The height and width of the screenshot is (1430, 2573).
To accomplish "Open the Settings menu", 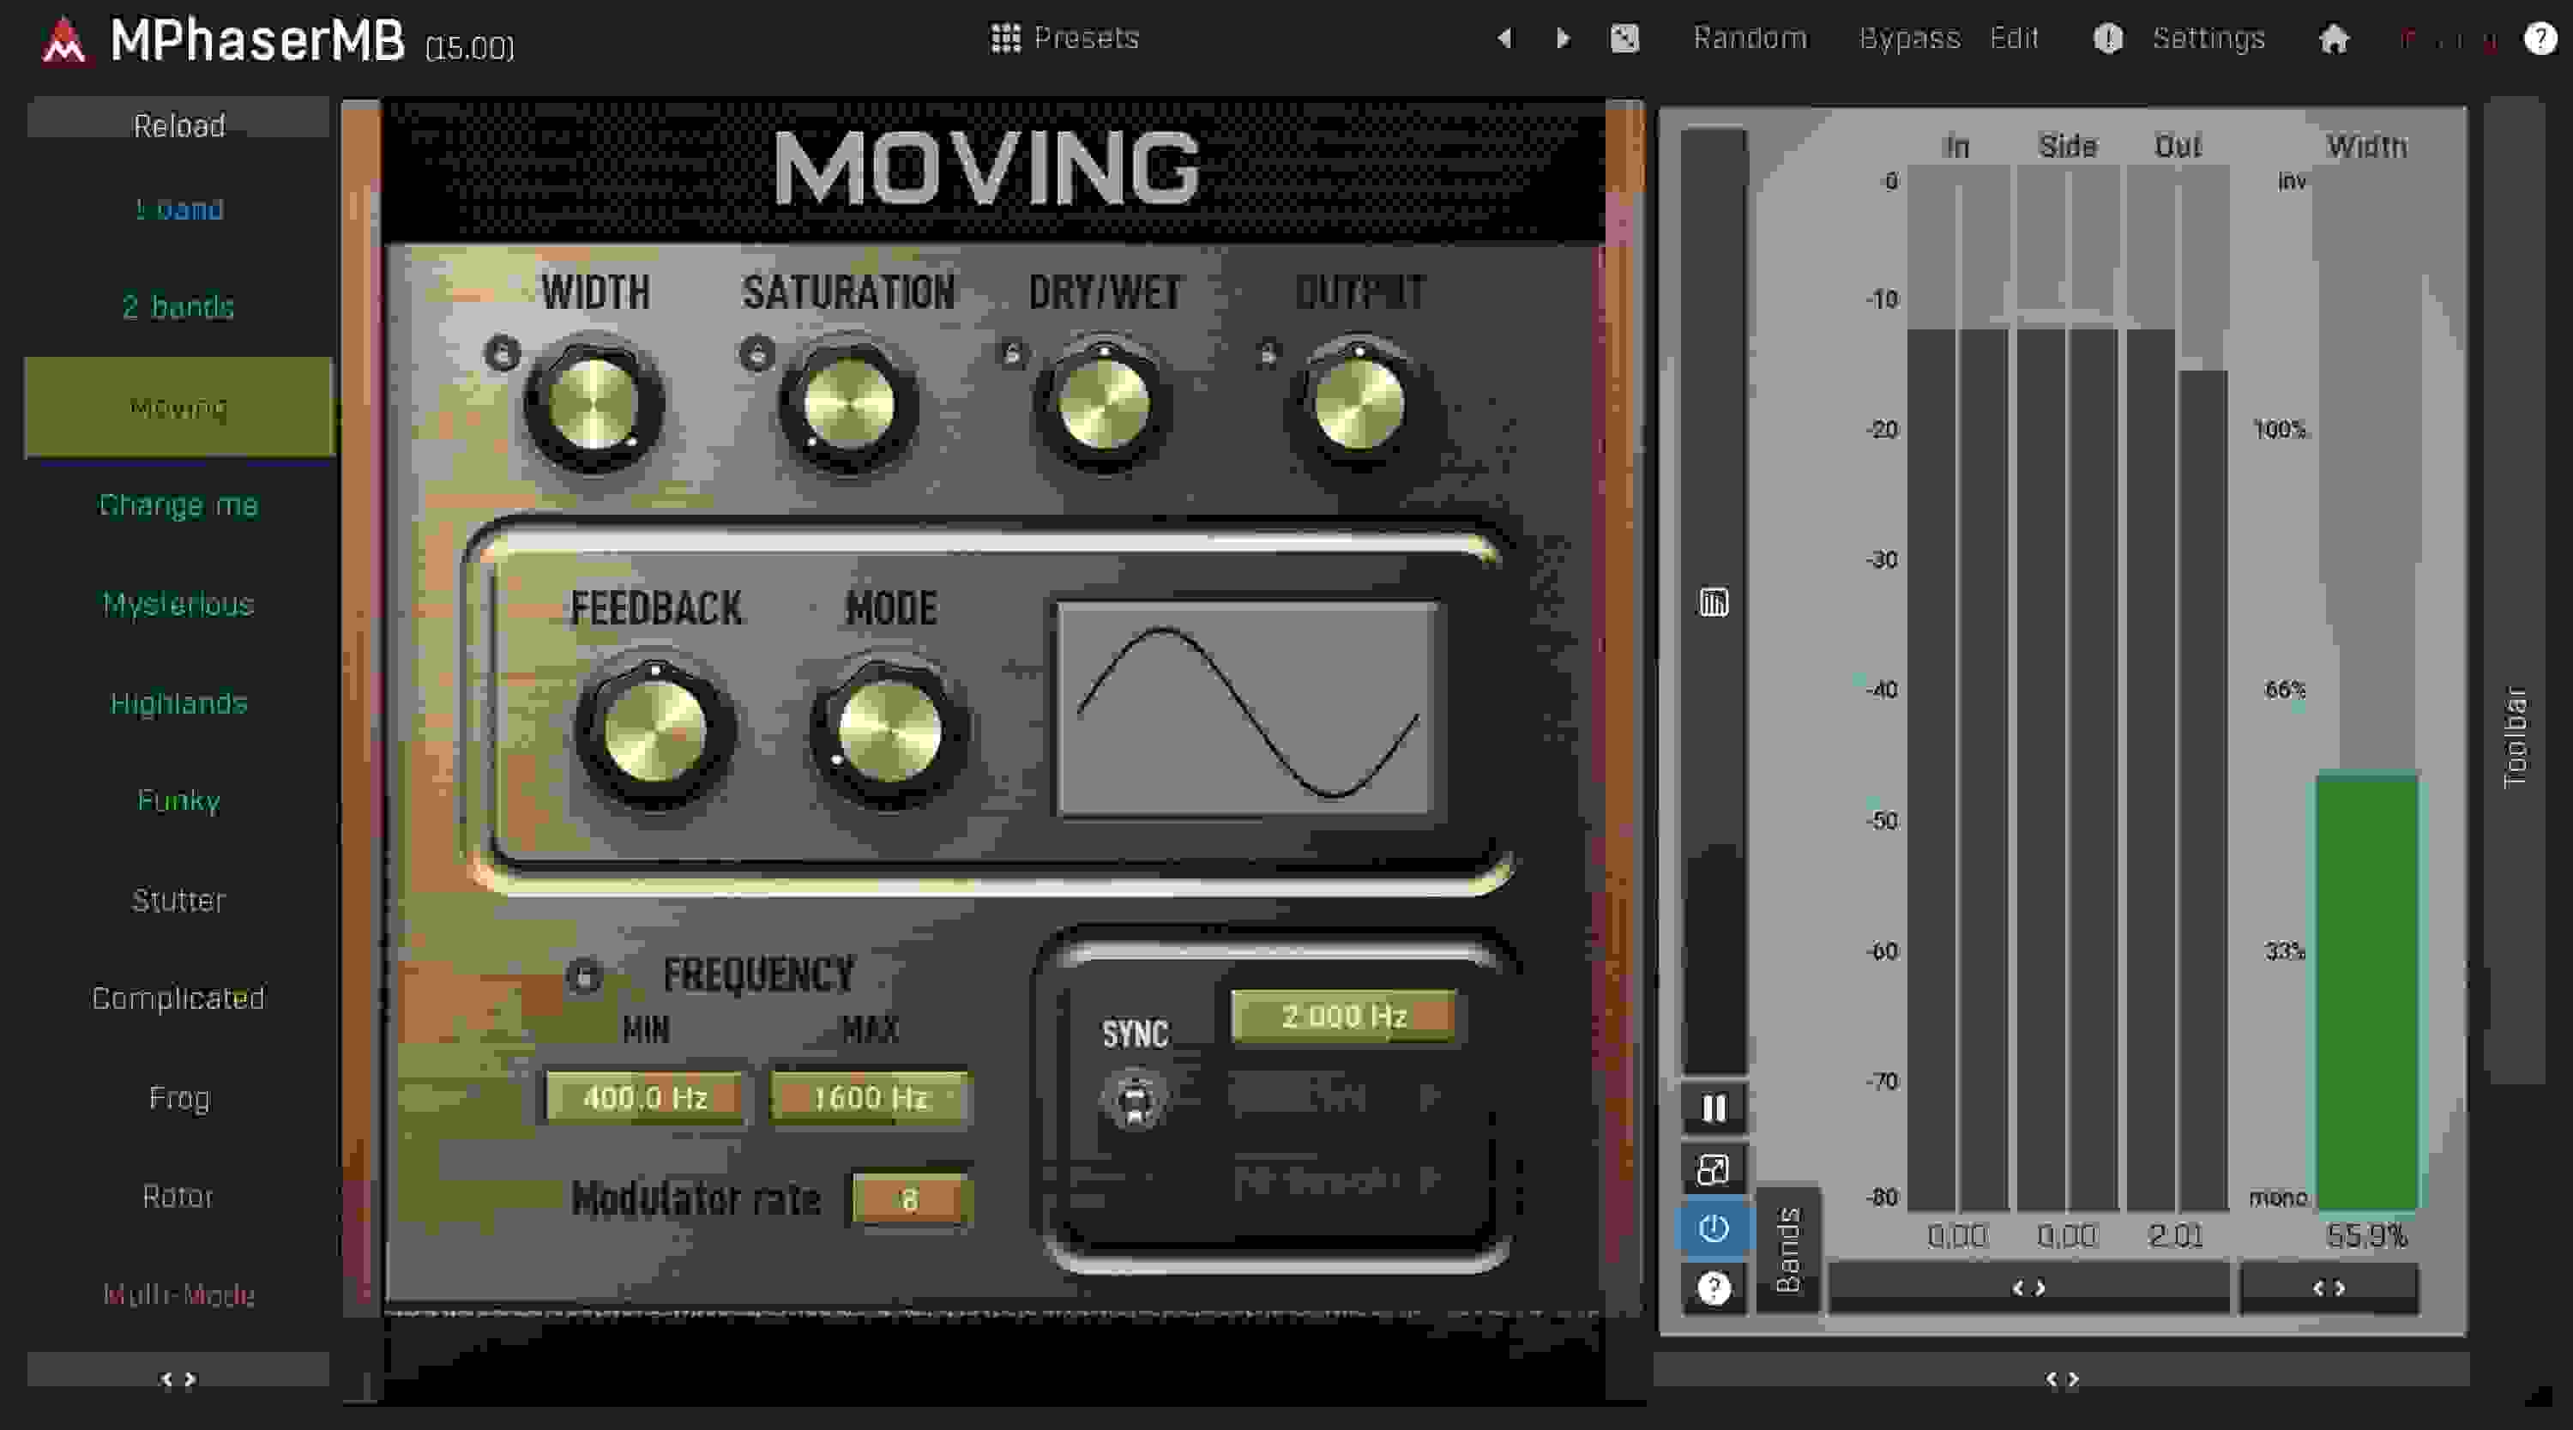I will [x=2208, y=38].
